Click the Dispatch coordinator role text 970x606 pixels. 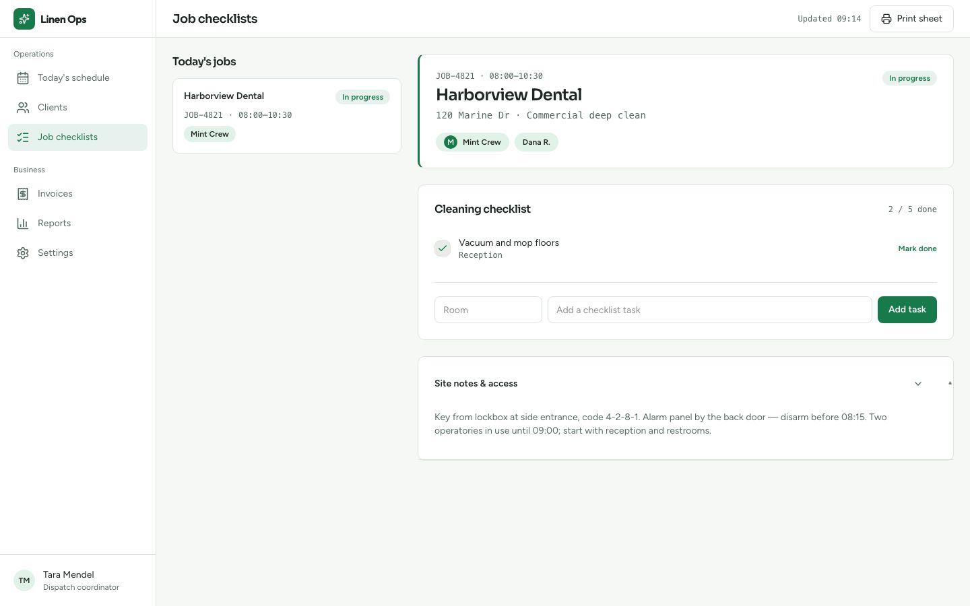click(81, 587)
